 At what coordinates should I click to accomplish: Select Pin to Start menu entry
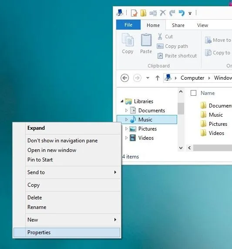pos(40,160)
